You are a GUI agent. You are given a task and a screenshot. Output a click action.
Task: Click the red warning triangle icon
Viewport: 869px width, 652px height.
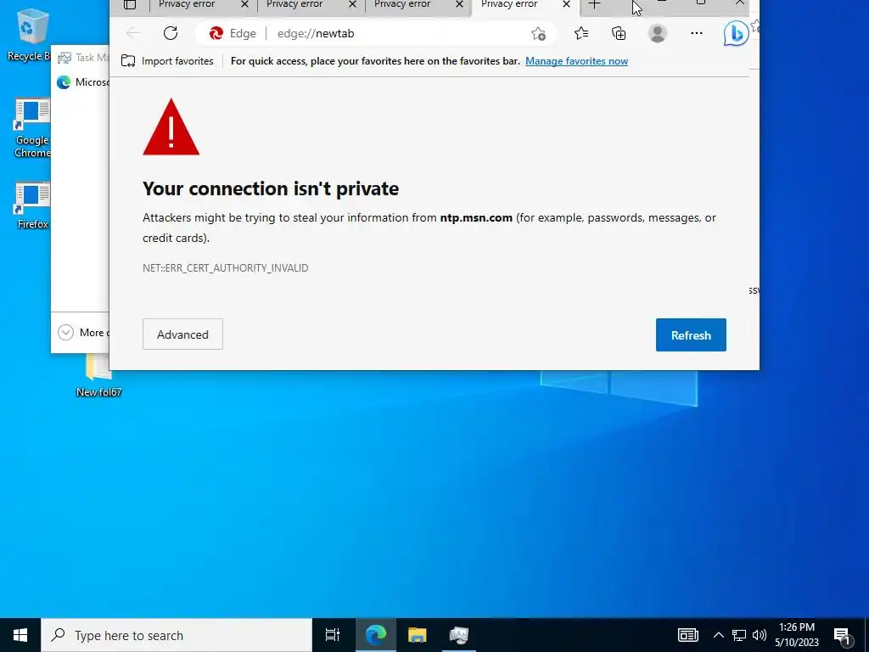click(171, 127)
